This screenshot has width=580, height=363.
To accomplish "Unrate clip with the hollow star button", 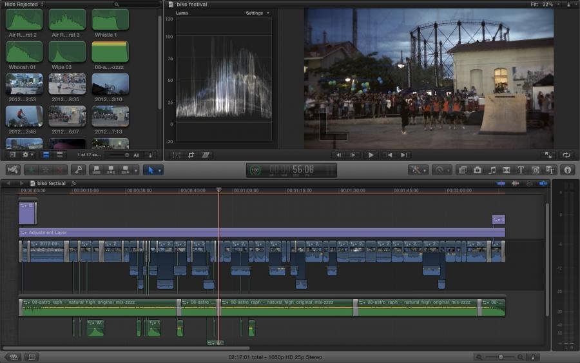I will (x=46, y=170).
